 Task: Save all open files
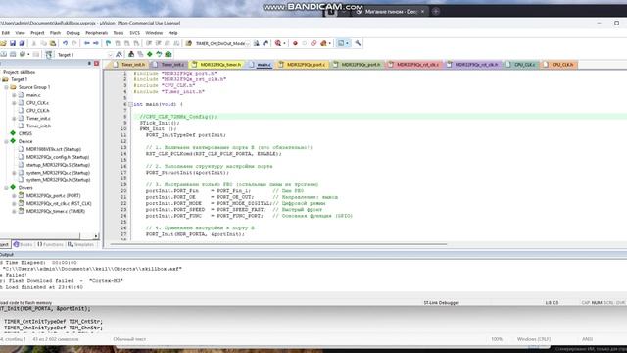22,43
